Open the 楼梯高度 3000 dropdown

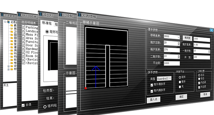tap(178, 37)
